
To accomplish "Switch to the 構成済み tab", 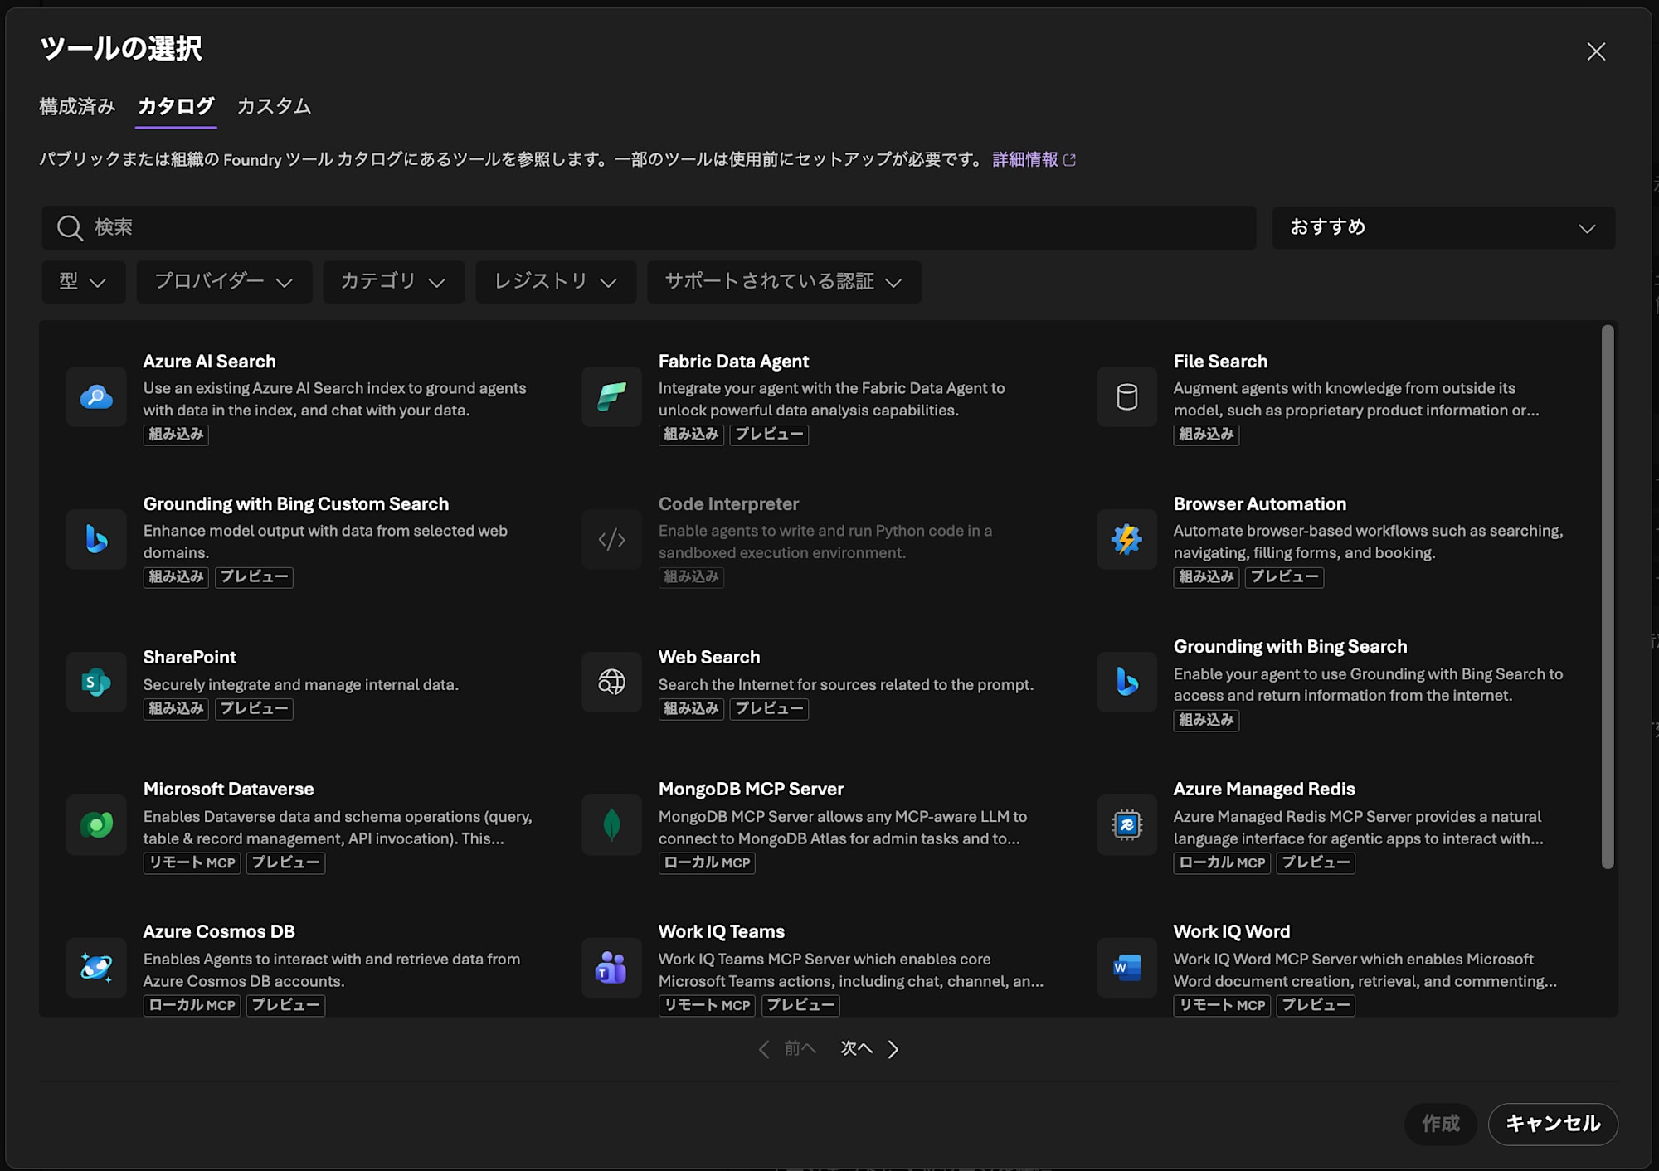I will [77, 106].
